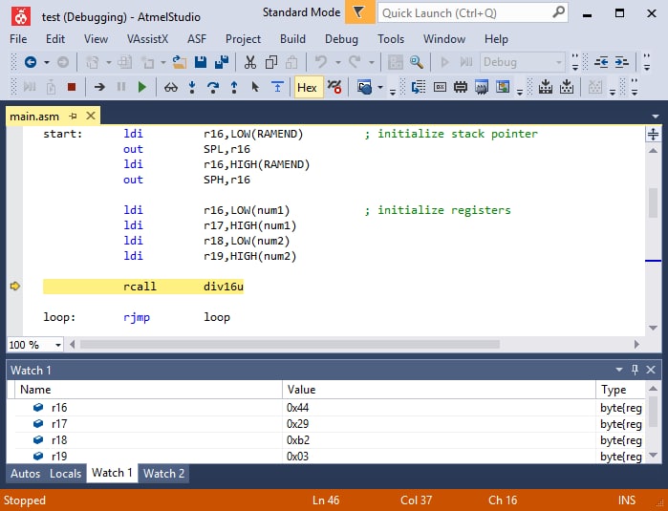Expand toolbar overflow options beside Debug combo
The width and height of the screenshot is (668, 511).
click(x=574, y=63)
